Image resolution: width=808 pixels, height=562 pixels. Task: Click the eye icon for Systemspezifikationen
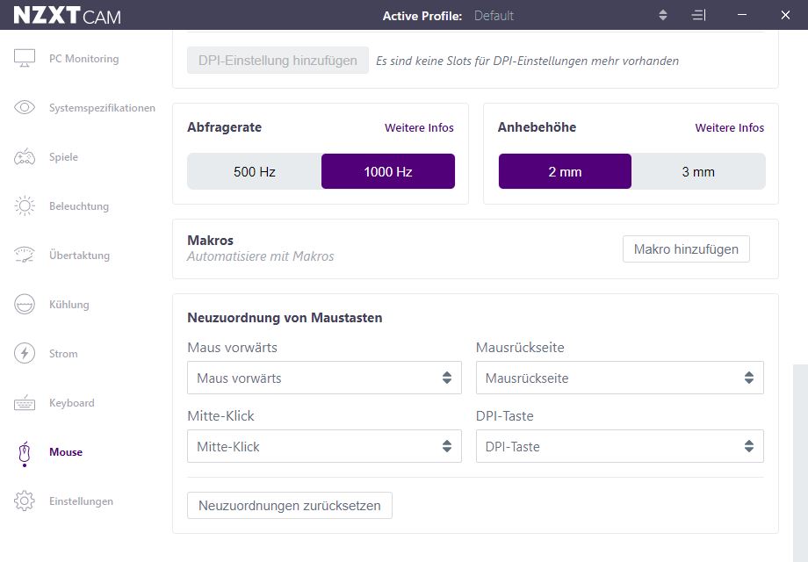coord(25,108)
